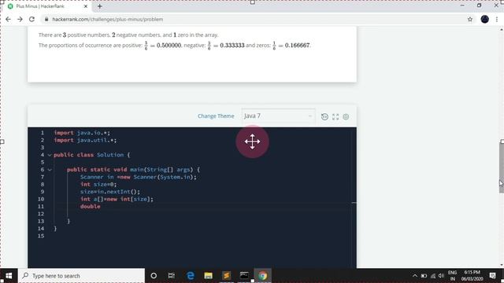504x283 pixels.
Task: Open the clock showing 6:15 PM
Action: [472, 276]
